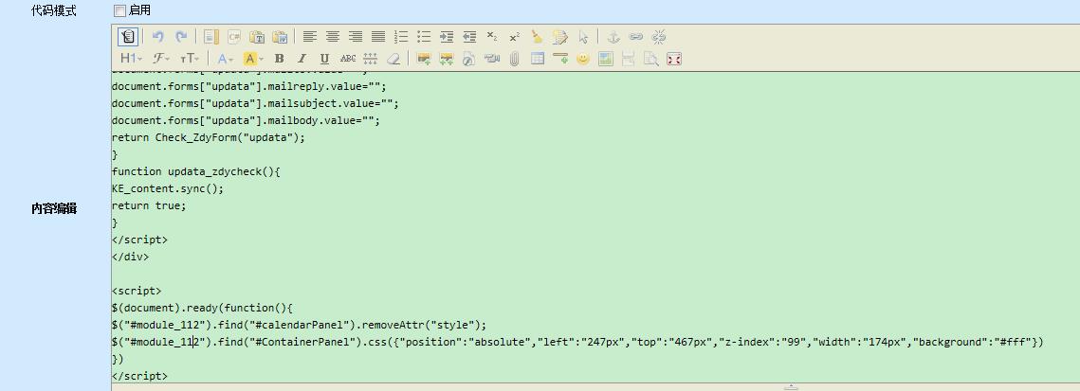Preview content with the magnifier page icon
The height and width of the screenshot is (391, 1080).
[x=650, y=59]
